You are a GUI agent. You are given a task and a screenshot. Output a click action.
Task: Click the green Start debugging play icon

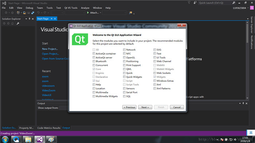pos(88,12)
